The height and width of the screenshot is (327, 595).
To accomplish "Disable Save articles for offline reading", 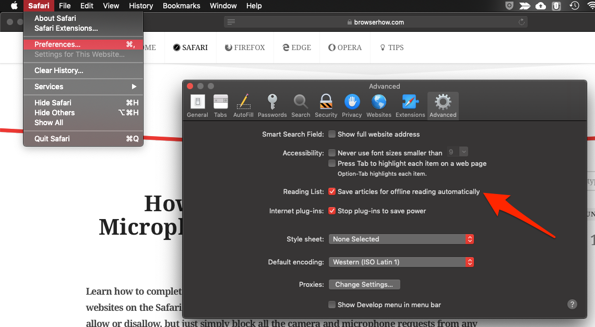I will click(332, 192).
